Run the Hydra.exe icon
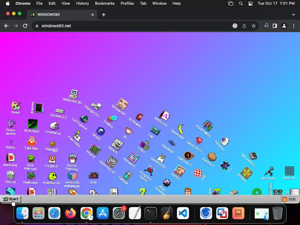Viewport: 300px width, 225px height. (x=31, y=176)
